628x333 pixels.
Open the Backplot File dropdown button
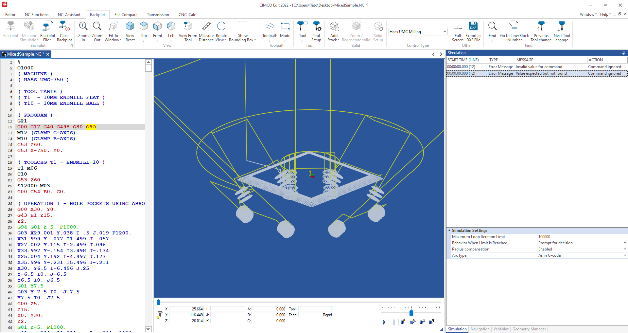48,31
